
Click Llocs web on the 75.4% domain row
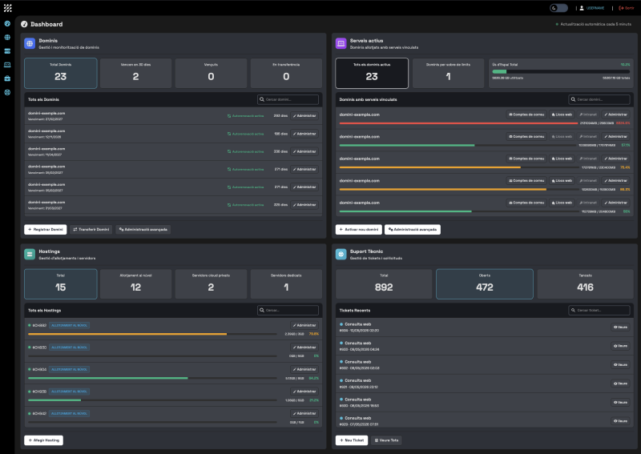[562, 159]
